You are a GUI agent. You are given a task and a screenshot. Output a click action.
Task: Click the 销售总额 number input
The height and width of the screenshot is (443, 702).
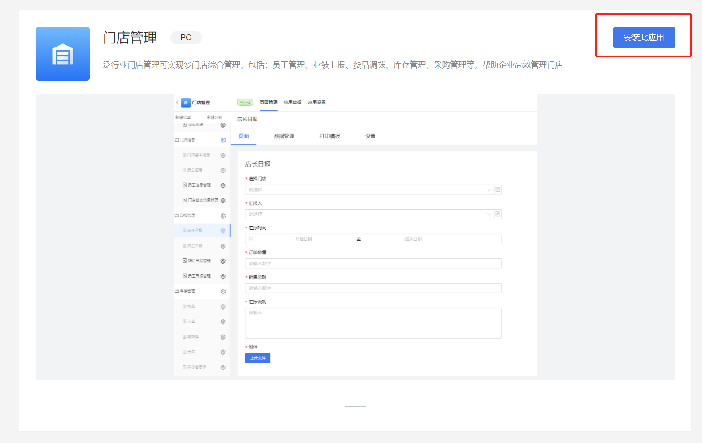(373, 288)
